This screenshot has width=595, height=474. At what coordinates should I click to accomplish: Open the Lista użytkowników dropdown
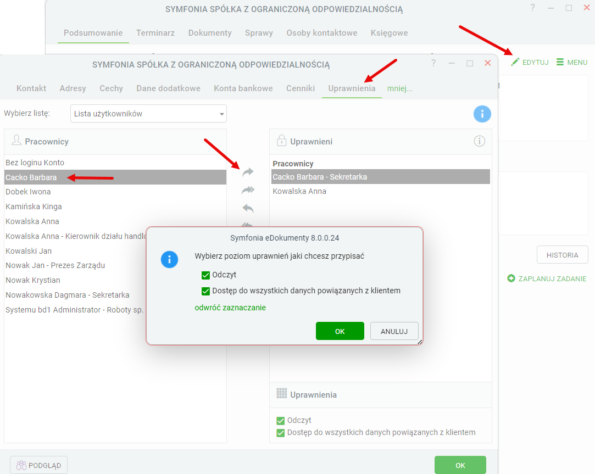point(148,114)
